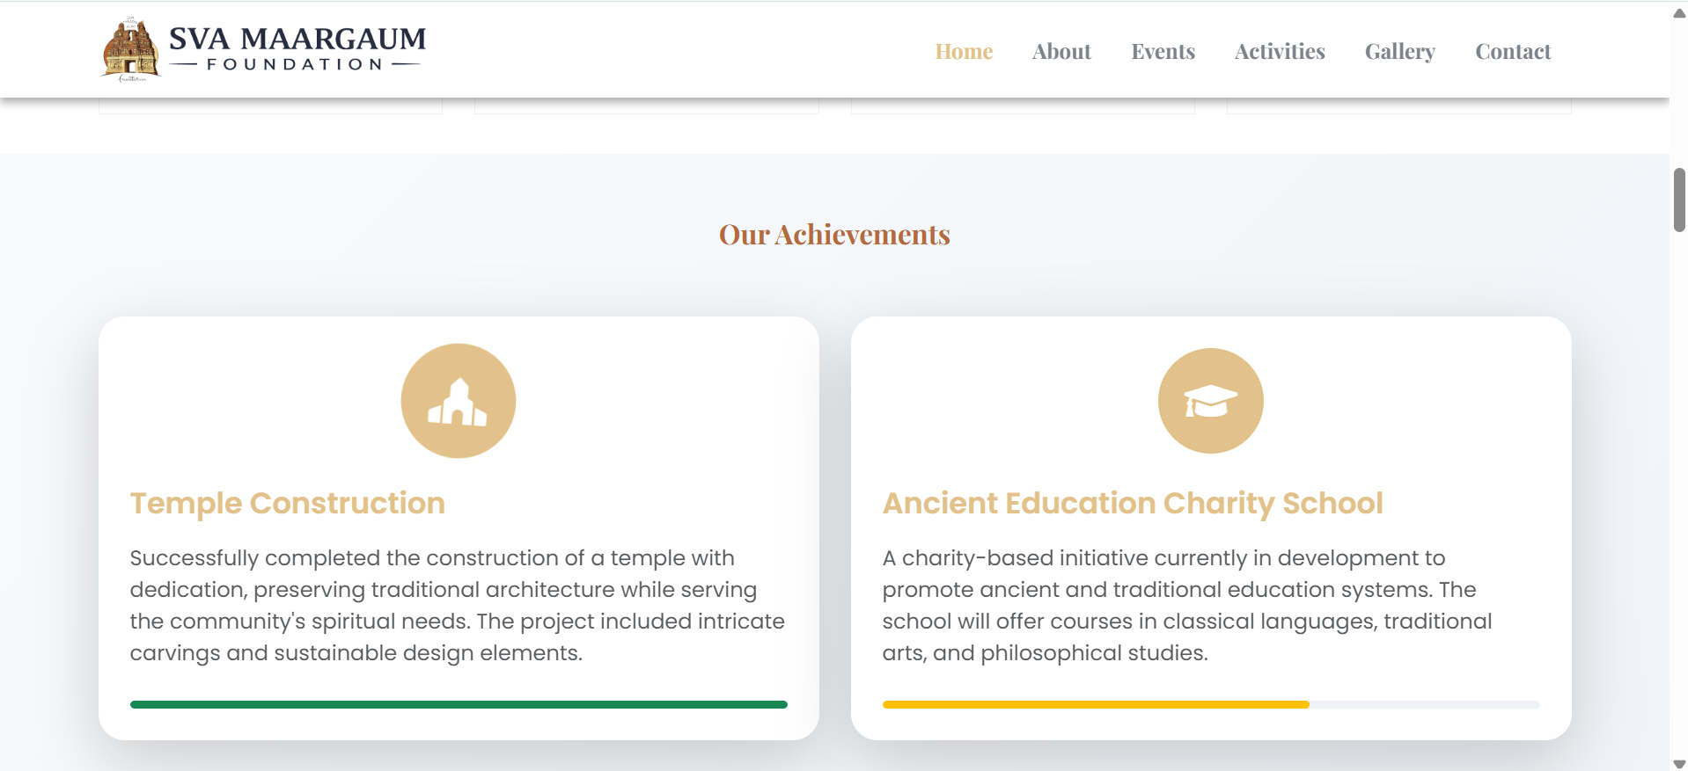Open the Home menu item
The width and height of the screenshot is (1688, 771).
click(964, 52)
